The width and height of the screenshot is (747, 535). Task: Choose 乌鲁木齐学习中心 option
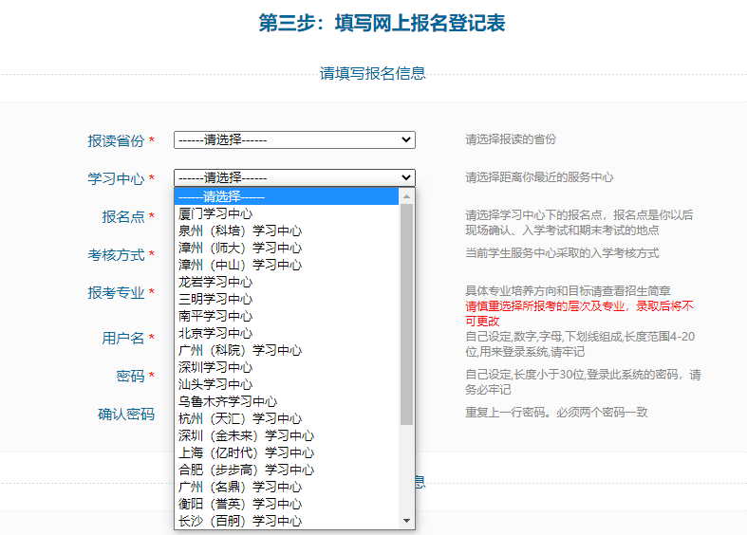(x=287, y=402)
